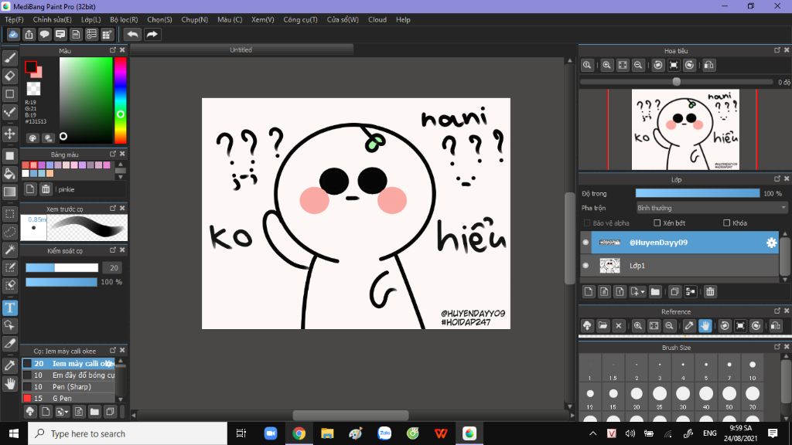The width and height of the screenshot is (792, 445).
Task: Open the Bộ lọc(R) menu
Action: (124, 19)
